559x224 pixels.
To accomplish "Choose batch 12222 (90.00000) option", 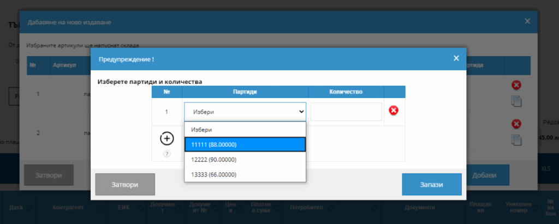I will coord(245,160).
